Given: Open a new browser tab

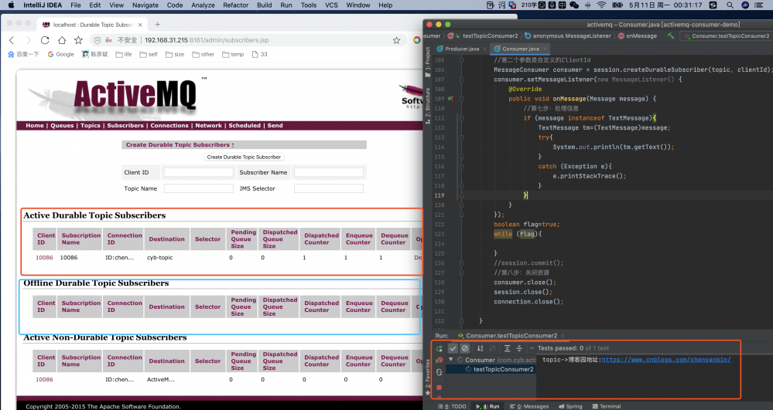Looking at the screenshot, I should pos(158,24).
